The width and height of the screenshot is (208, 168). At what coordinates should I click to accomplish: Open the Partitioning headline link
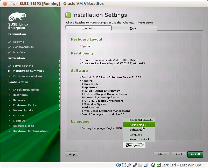[82, 53]
